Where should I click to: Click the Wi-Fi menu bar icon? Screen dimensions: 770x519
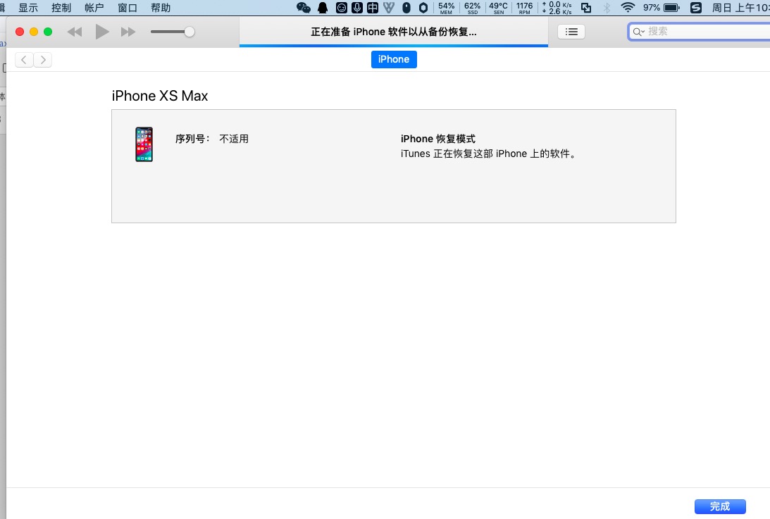tap(628, 8)
